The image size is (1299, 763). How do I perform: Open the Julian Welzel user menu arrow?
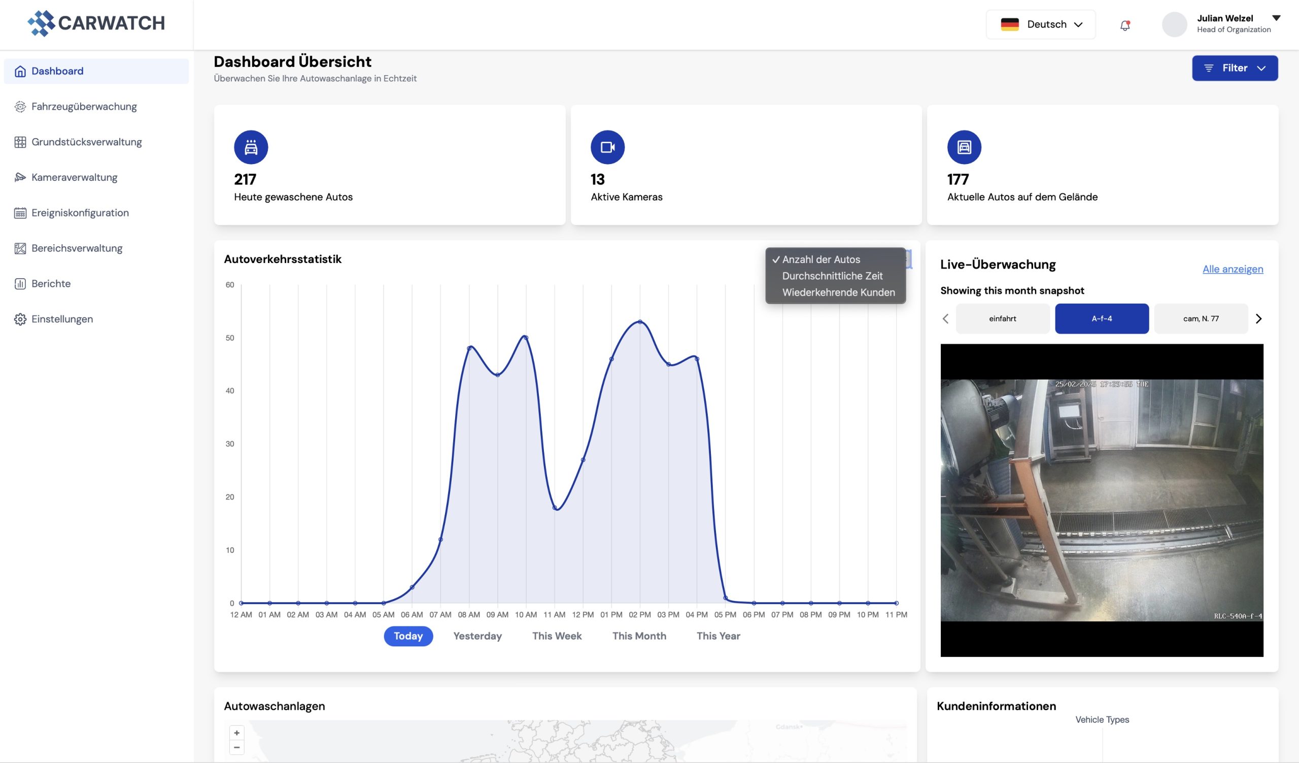(1276, 18)
